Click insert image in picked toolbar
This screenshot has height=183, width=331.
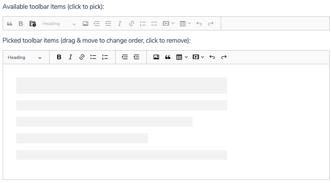point(156,57)
